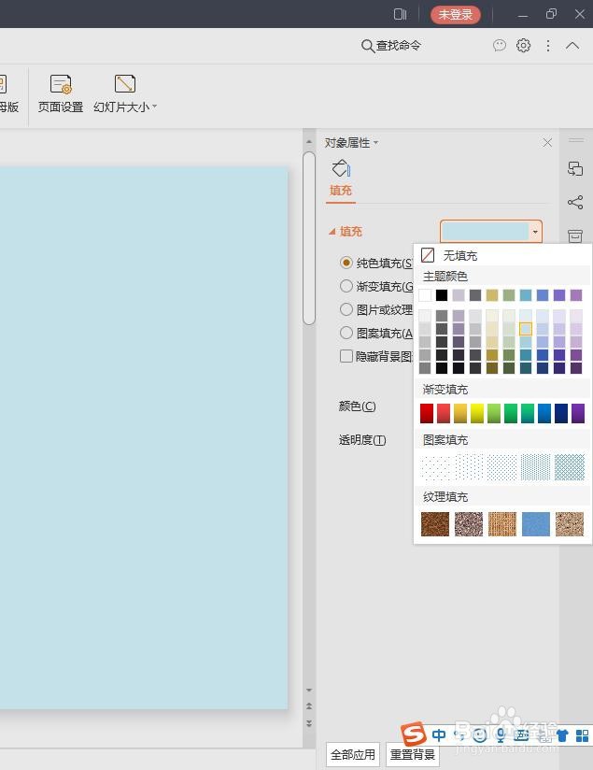Image resolution: width=593 pixels, height=770 pixels.
Task: Select the crosshatch diamond pattern fill
Action: click(570, 466)
